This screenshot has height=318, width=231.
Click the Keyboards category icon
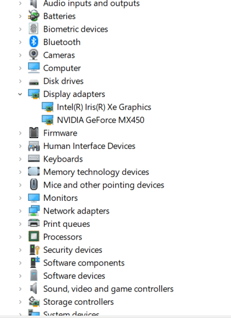click(x=34, y=159)
